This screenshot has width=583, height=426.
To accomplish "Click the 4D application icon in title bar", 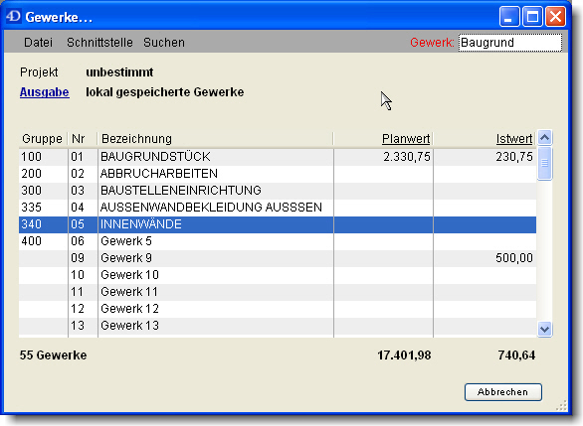I will click(13, 17).
